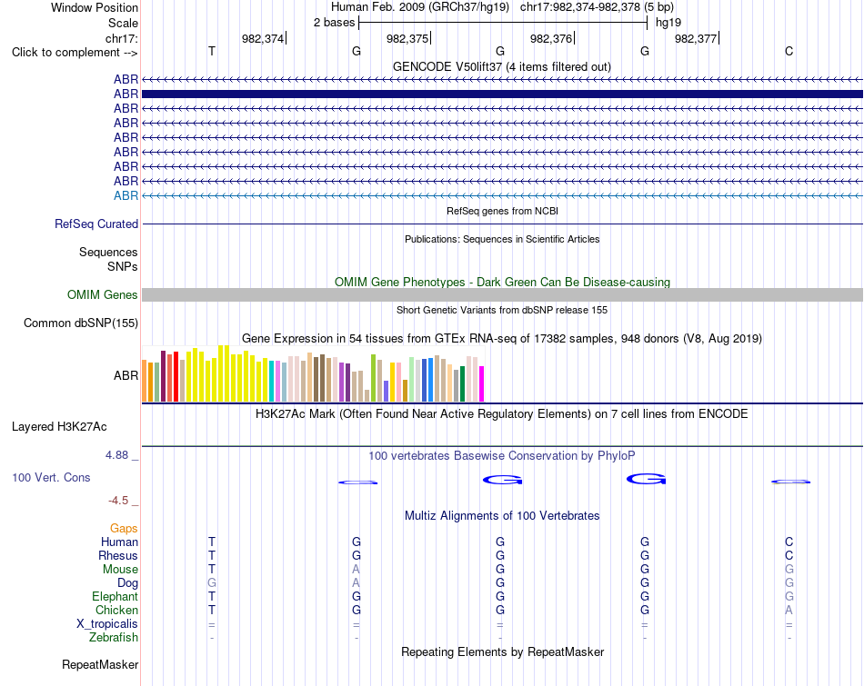Click the OMIM Genes label
864x686 pixels.
102,294
